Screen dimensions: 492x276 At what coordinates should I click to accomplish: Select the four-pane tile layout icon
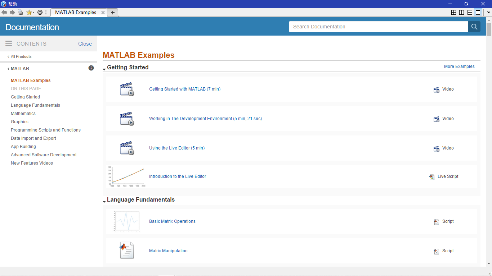[453, 13]
